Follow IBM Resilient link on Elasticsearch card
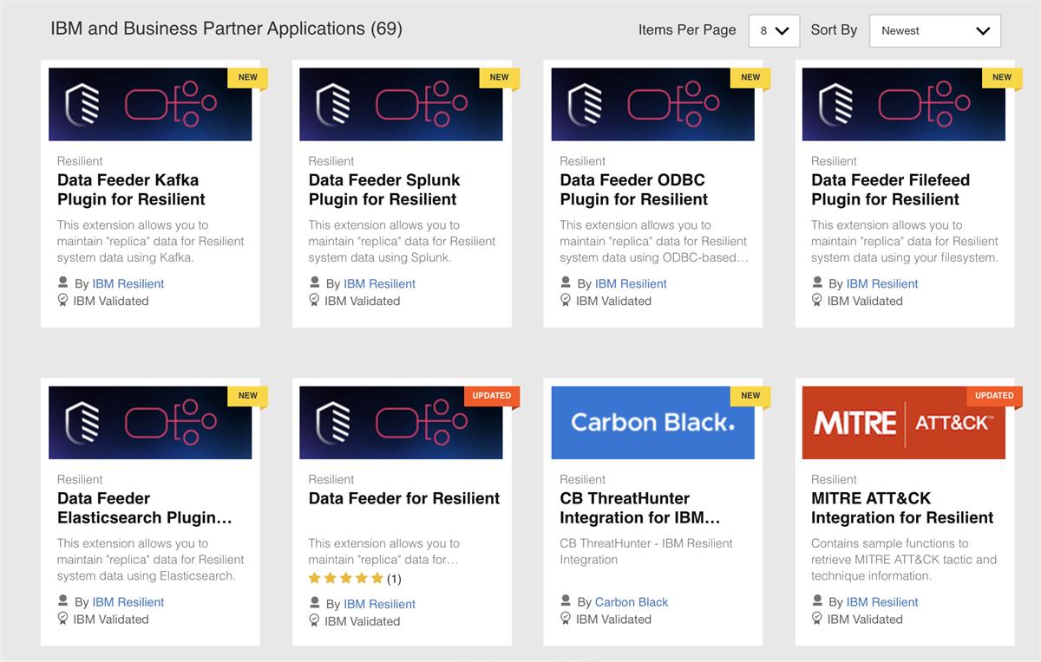Viewport: 1041px width, 662px height. pos(128,601)
